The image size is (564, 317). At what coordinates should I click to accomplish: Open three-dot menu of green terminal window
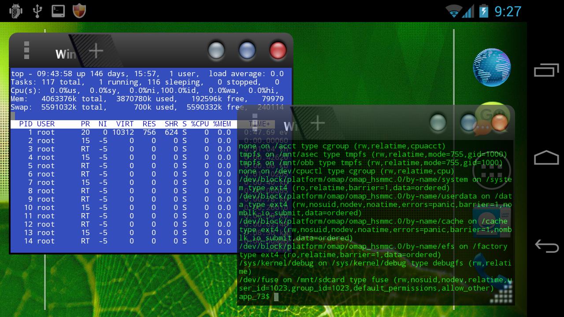coord(255,122)
